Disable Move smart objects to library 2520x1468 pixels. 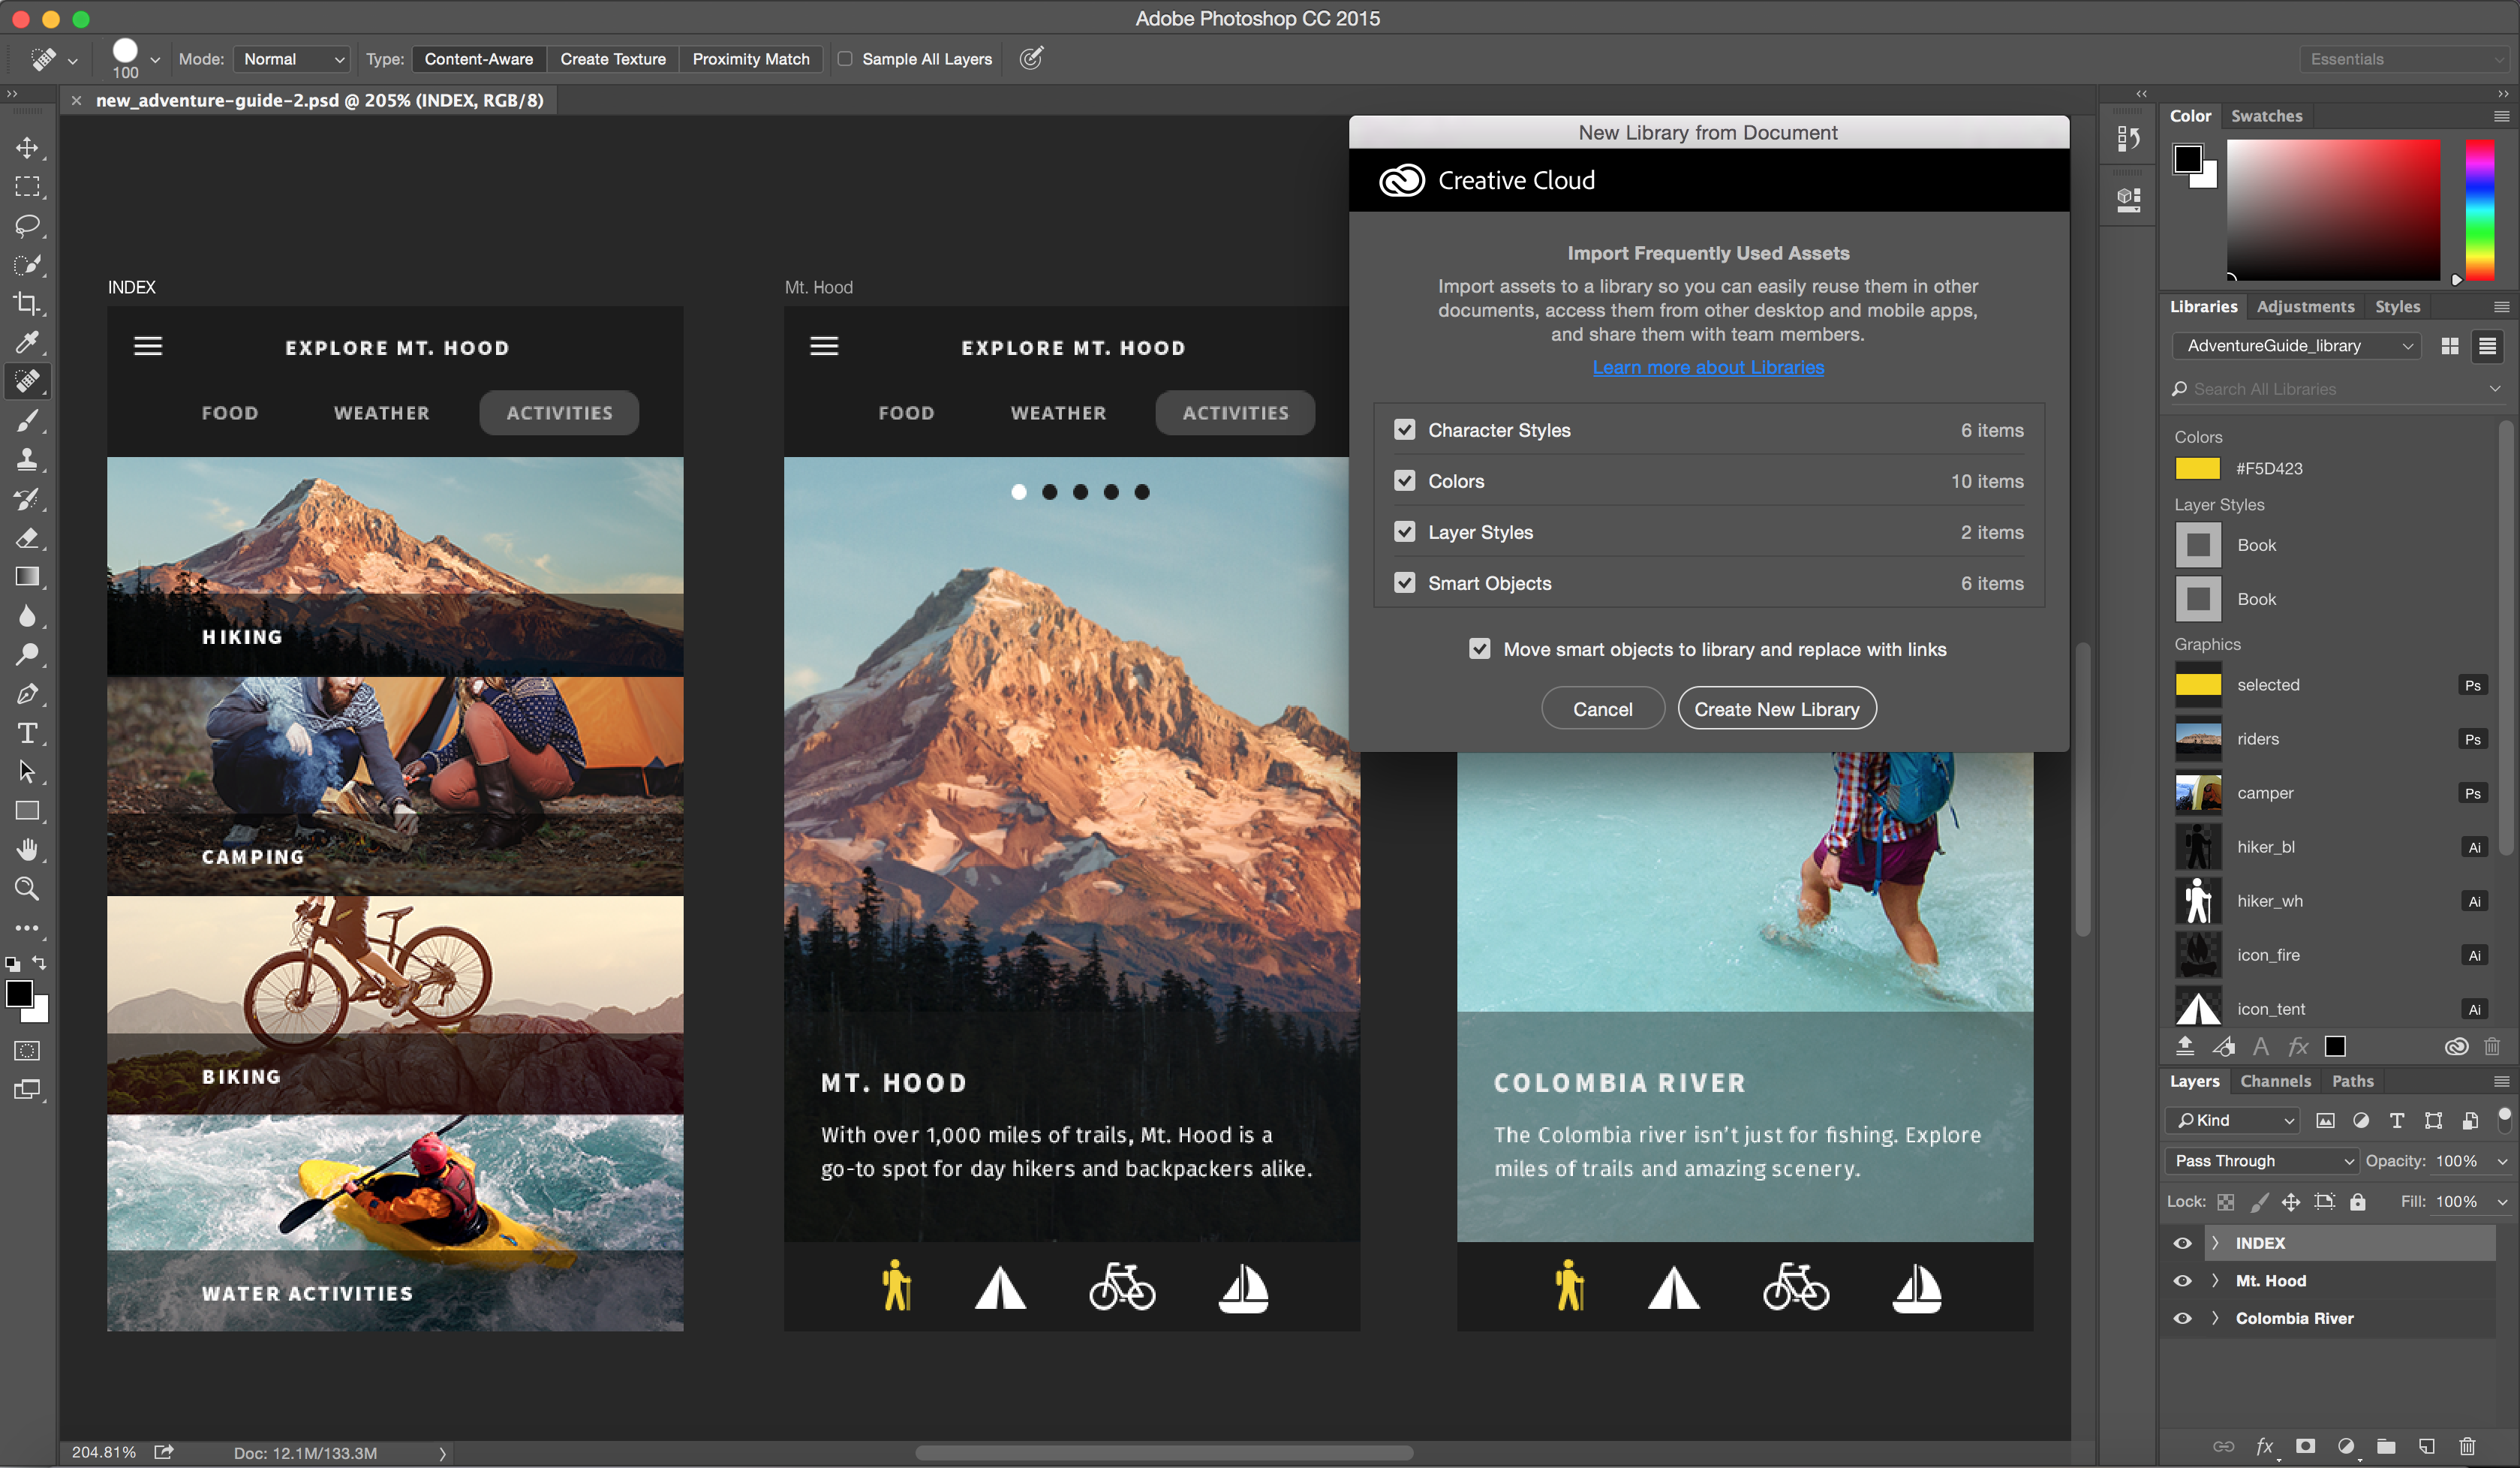(1480, 648)
